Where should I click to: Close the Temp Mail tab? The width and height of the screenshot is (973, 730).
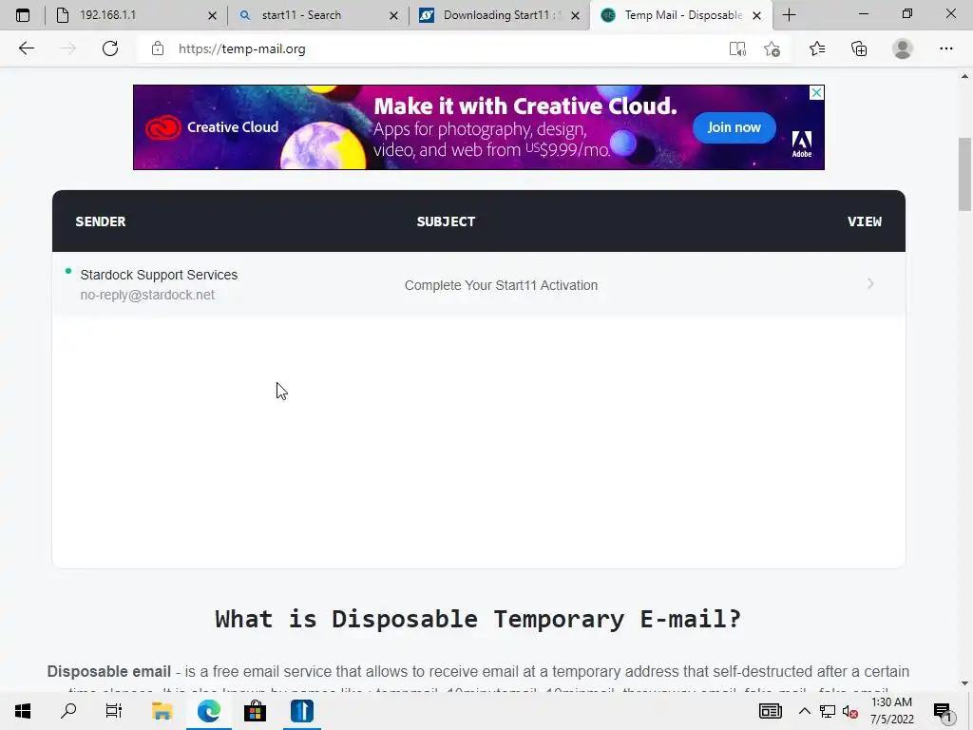756,15
